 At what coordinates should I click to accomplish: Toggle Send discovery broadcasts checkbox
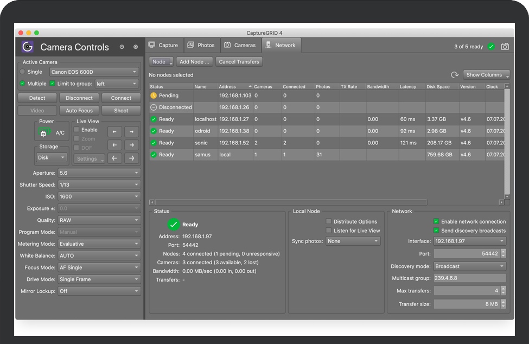coord(436,231)
